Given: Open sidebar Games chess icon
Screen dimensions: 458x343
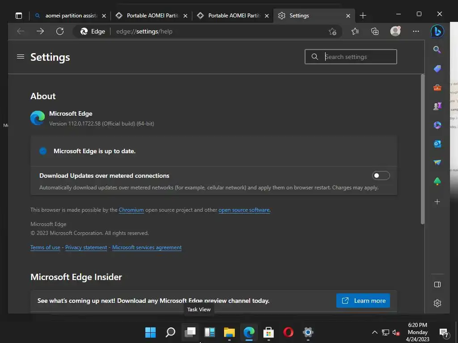Looking at the screenshot, I should pos(437,106).
